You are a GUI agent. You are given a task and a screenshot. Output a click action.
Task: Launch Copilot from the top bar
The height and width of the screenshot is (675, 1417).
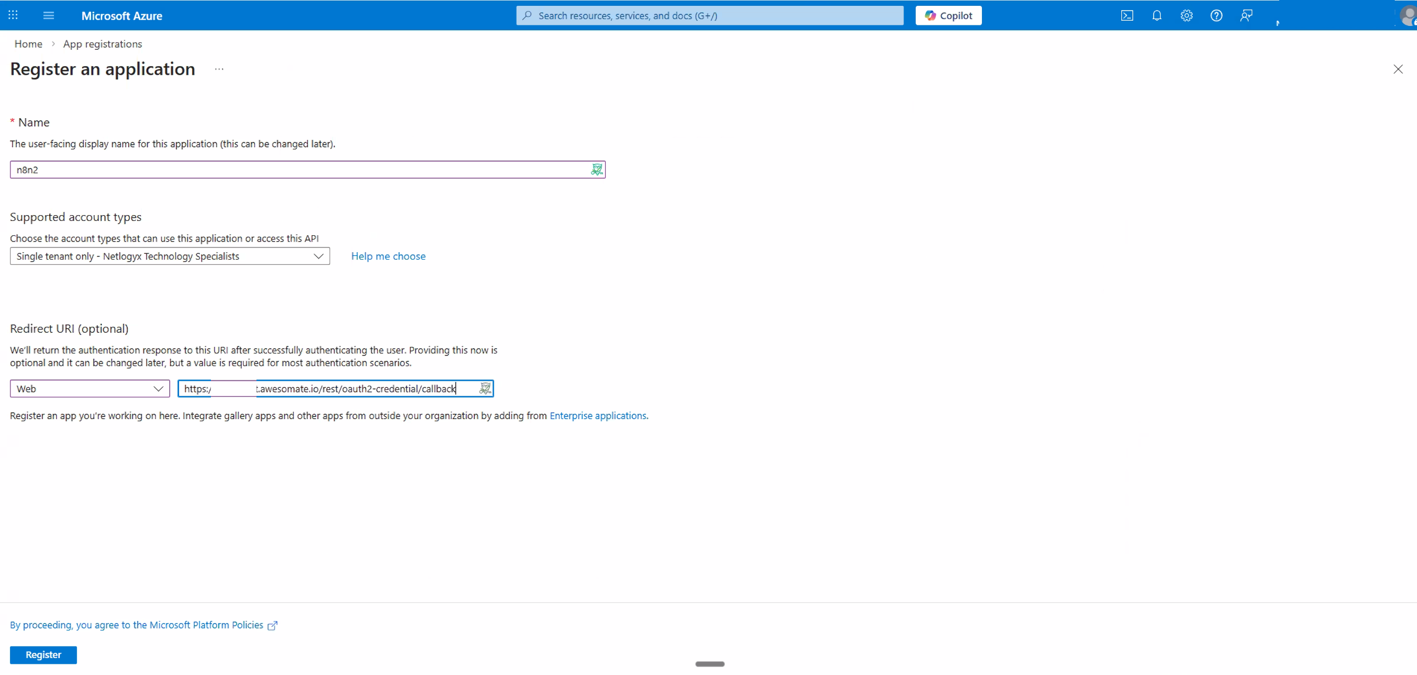point(949,15)
